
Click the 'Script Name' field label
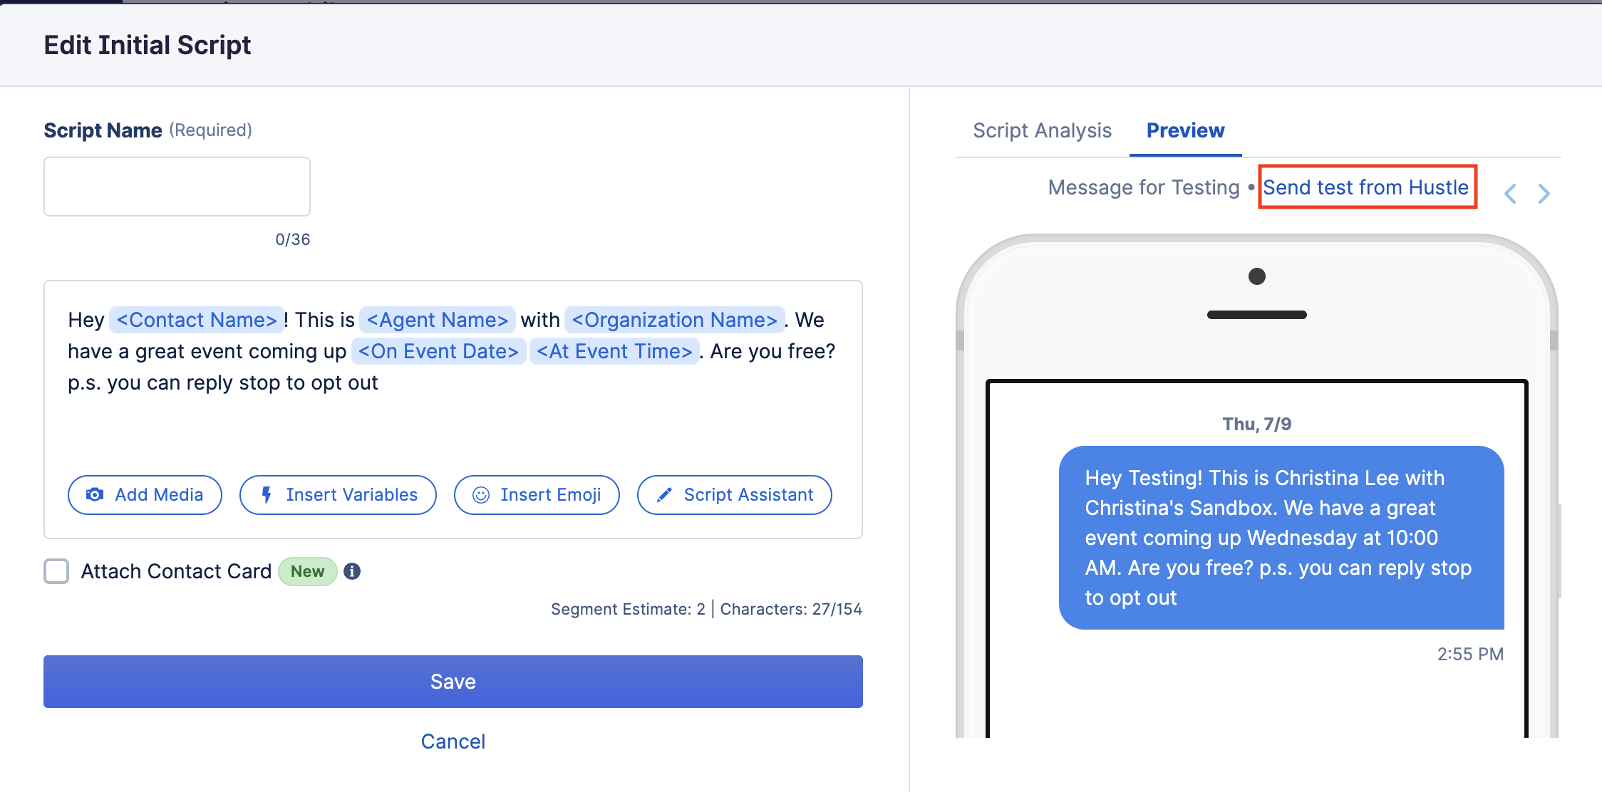click(x=103, y=130)
